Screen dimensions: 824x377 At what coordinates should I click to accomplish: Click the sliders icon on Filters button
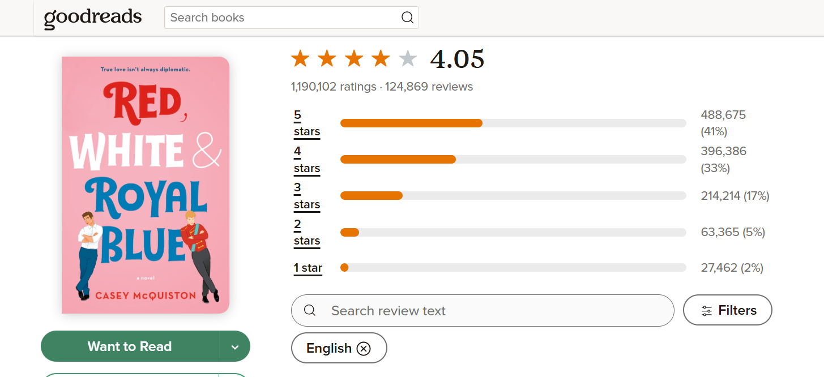707,311
